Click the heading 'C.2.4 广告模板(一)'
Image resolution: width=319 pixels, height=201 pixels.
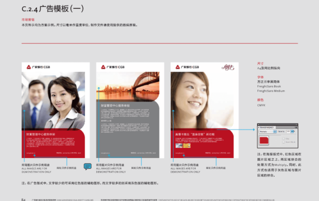pos(53,9)
